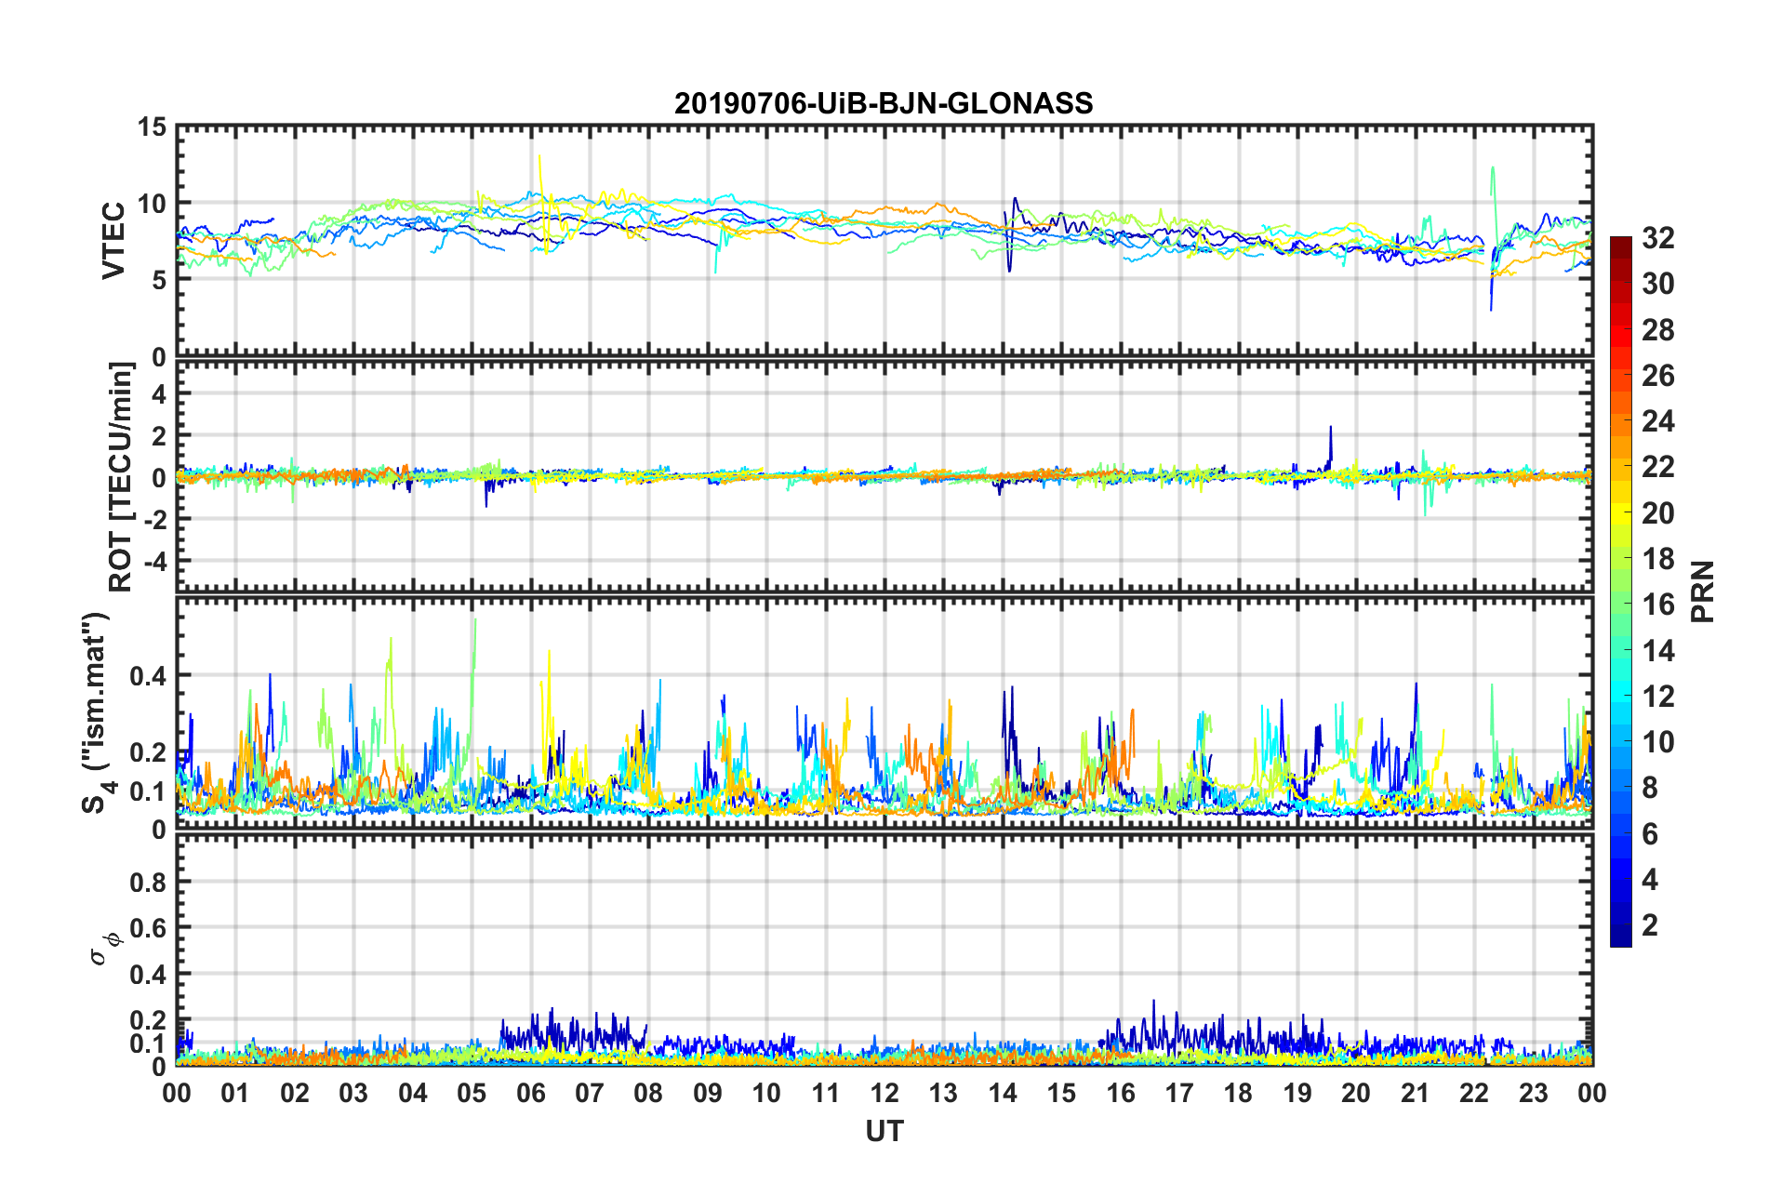Click sigma phi axis tick 0.8

point(149,882)
